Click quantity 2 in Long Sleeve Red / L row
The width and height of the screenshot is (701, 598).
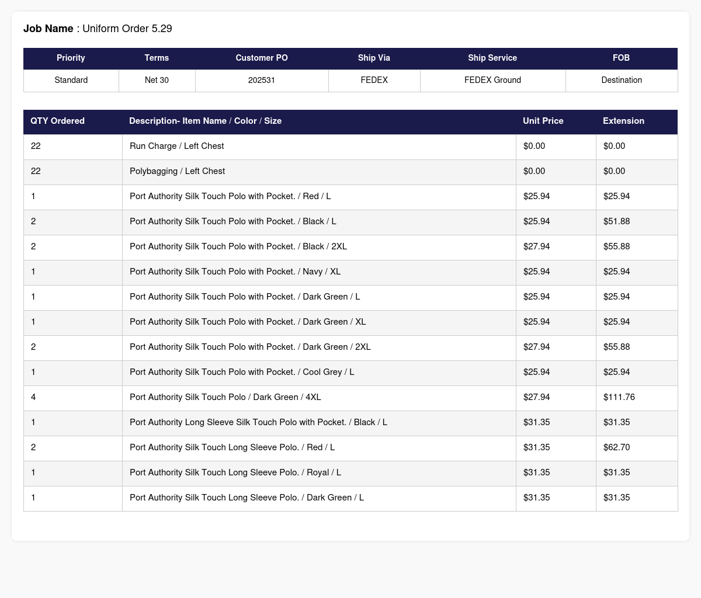click(x=33, y=447)
